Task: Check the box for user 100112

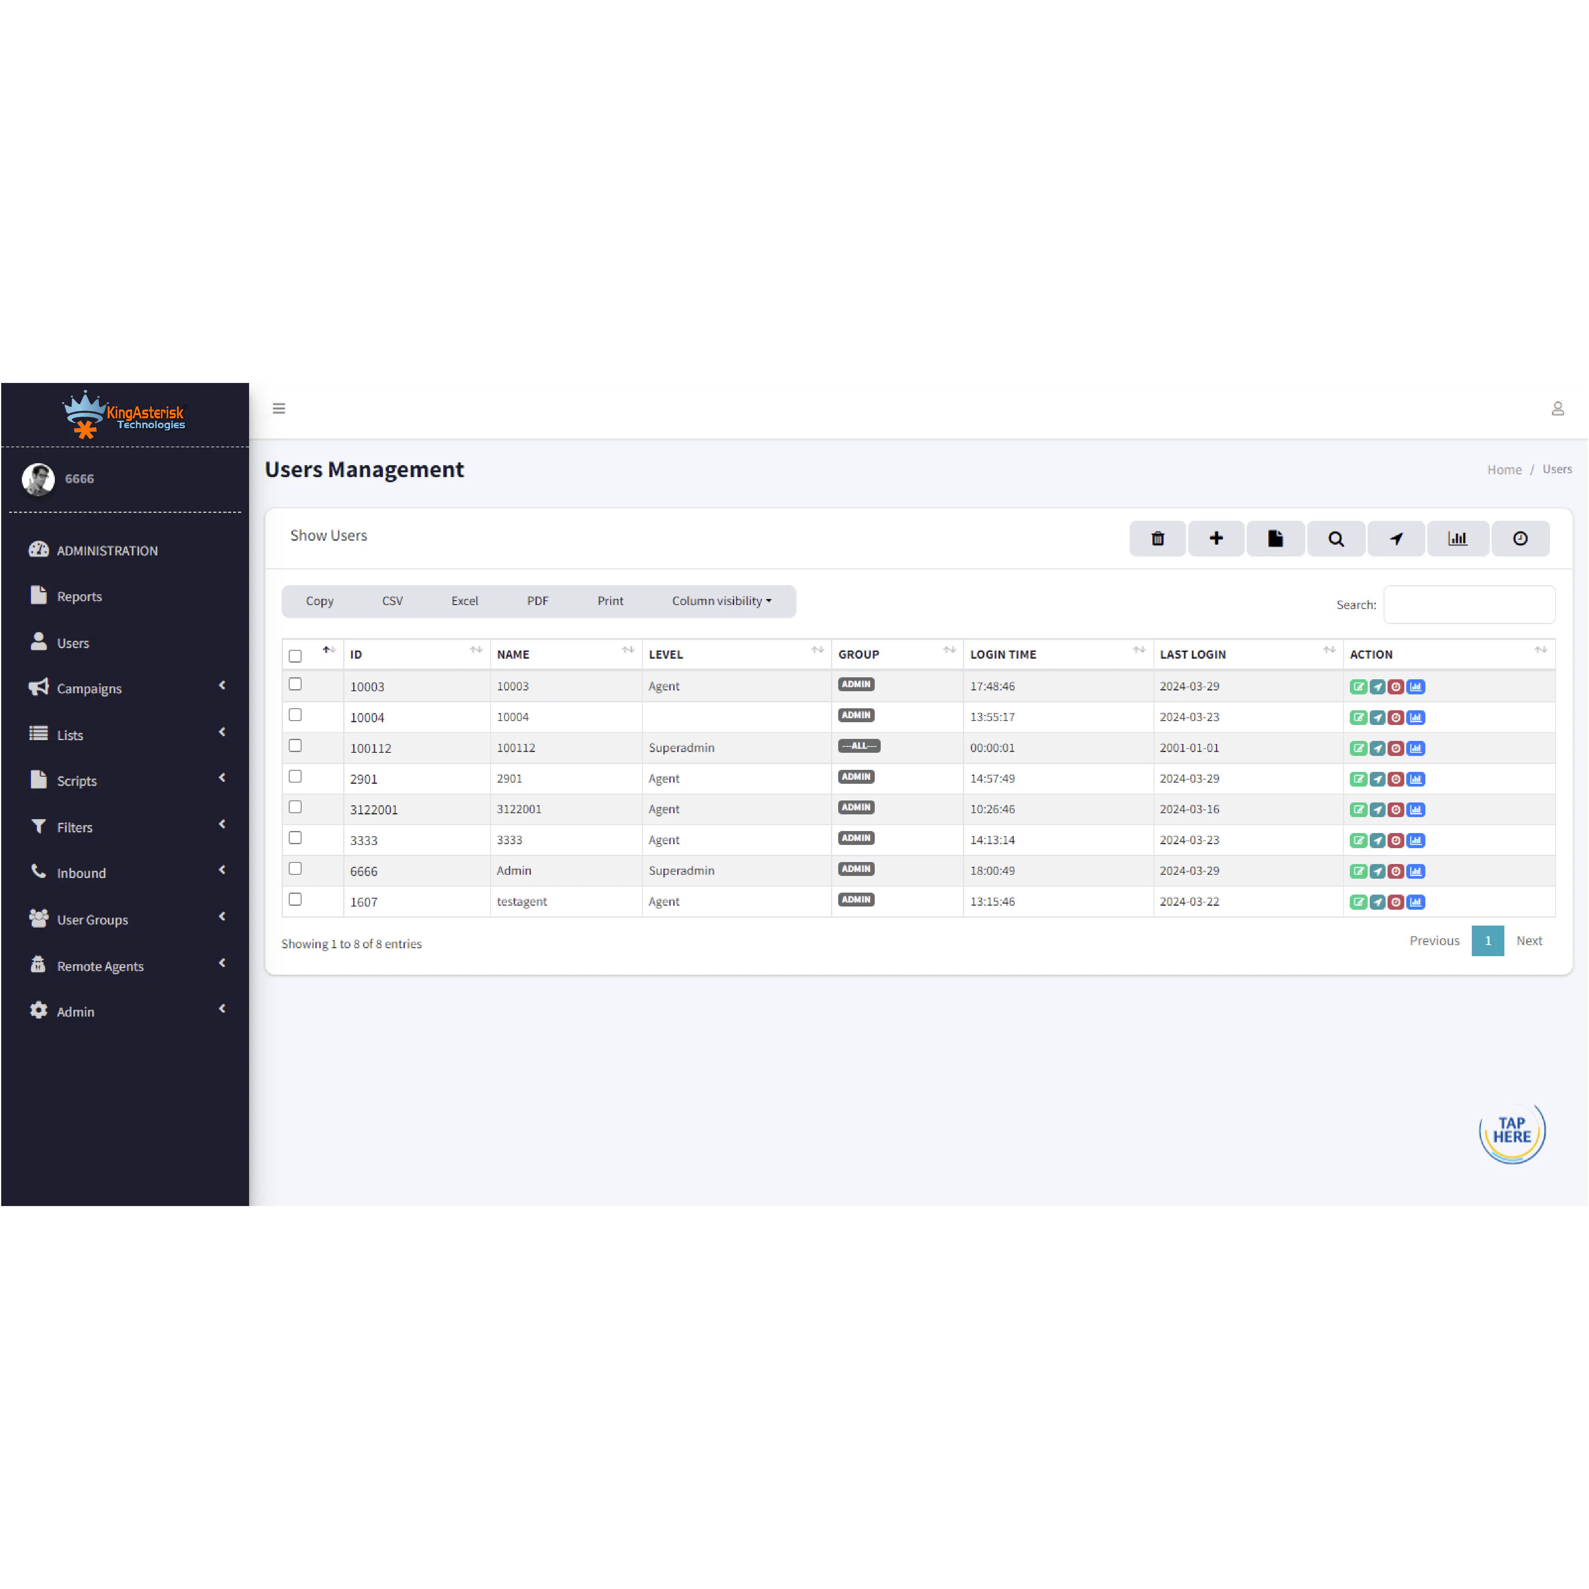Action: 295,746
